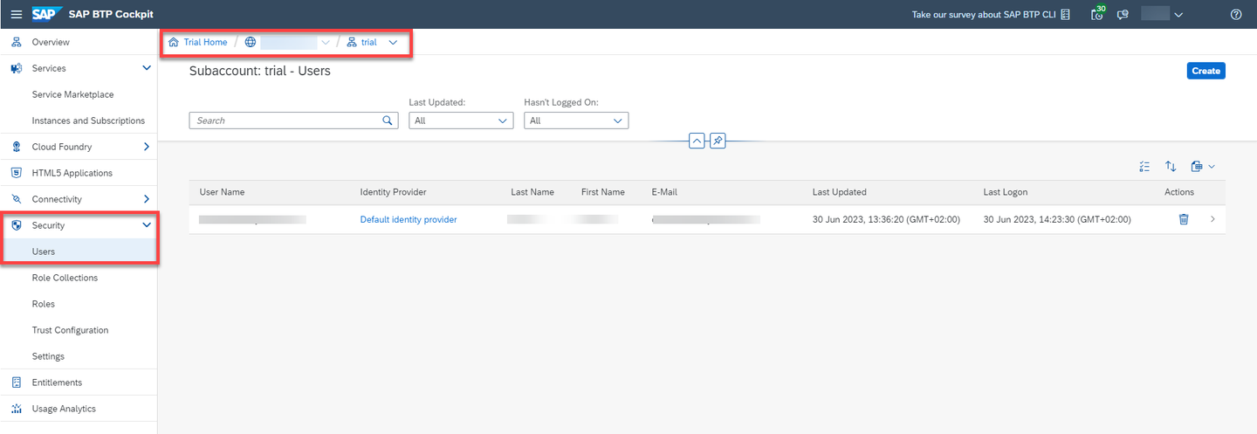
Task: Click the trial breadcrumb link
Action: (369, 42)
